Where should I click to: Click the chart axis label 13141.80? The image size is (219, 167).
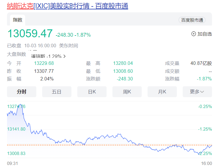point(16,129)
